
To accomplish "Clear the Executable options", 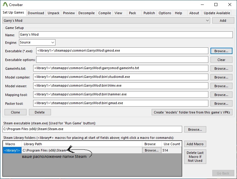I will [221, 60].
